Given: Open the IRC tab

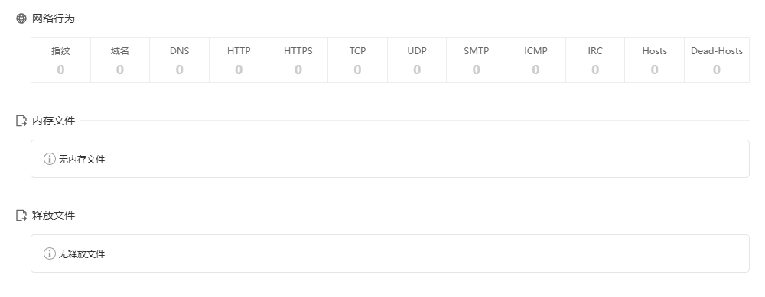Looking at the screenshot, I should click(595, 60).
